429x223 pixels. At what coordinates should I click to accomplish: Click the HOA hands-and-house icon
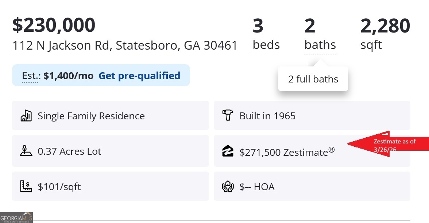coord(228,187)
